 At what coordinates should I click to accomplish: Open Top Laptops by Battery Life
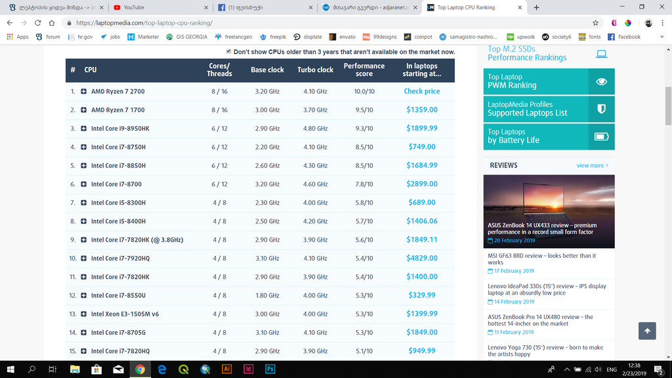coord(549,136)
